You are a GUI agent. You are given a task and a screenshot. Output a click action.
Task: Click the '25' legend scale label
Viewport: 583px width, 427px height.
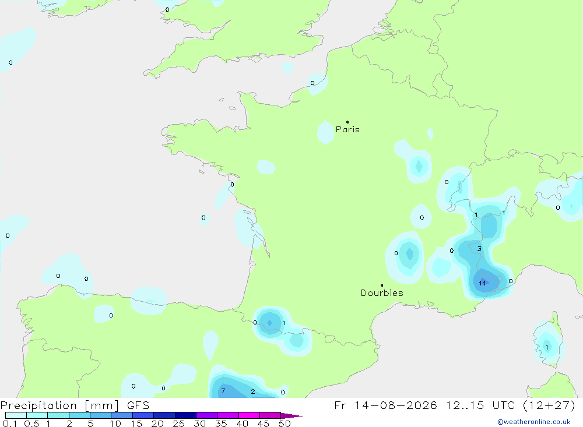[x=178, y=424]
